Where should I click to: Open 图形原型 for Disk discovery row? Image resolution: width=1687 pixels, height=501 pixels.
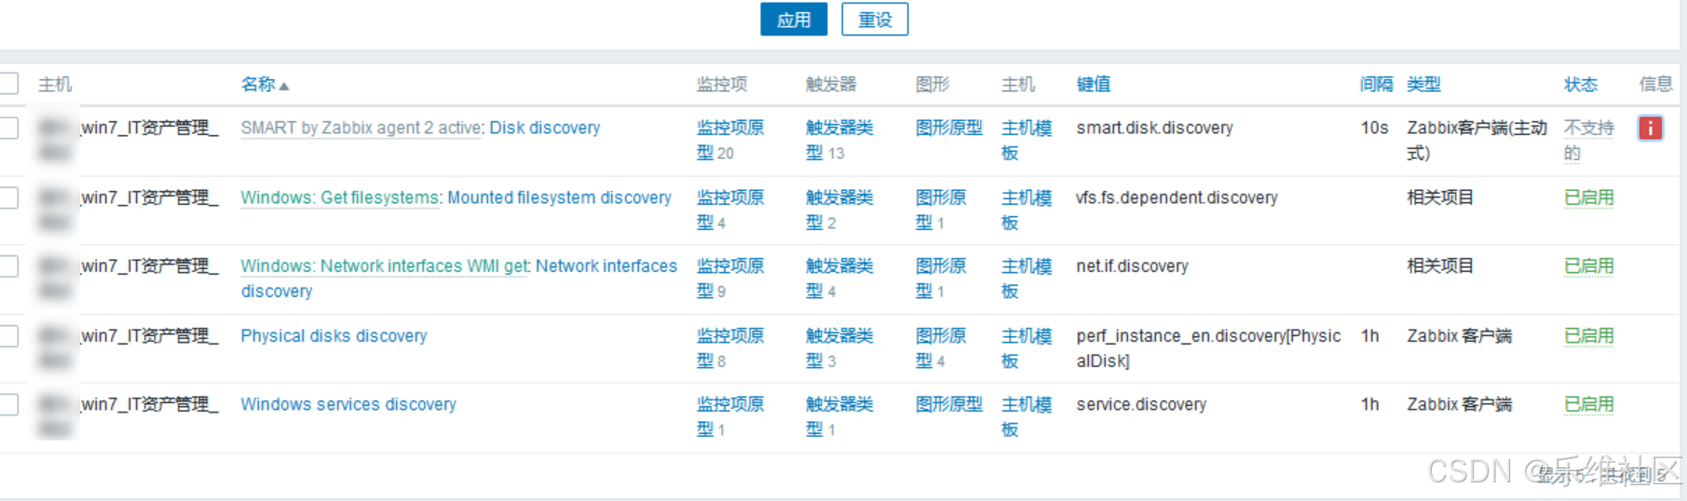(x=948, y=128)
